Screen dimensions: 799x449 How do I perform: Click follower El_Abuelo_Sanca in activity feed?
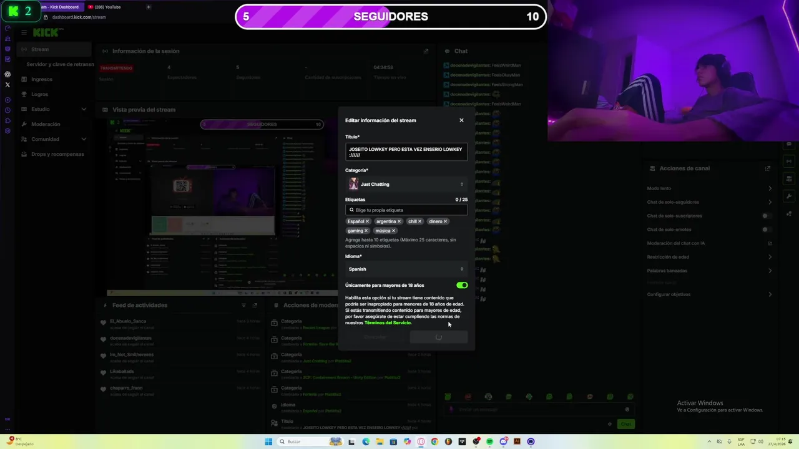click(x=127, y=321)
